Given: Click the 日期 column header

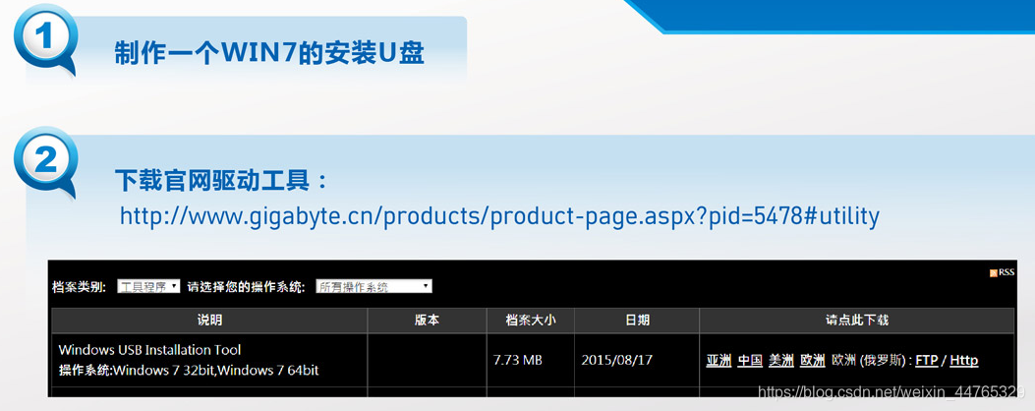Looking at the screenshot, I should pos(637,321).
